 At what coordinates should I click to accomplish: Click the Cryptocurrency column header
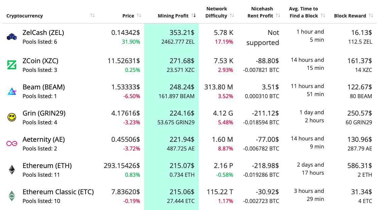point(25,16)
